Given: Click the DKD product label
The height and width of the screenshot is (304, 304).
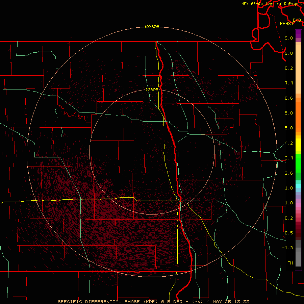Looking at the screenshot, I should [x=297, y=20].
